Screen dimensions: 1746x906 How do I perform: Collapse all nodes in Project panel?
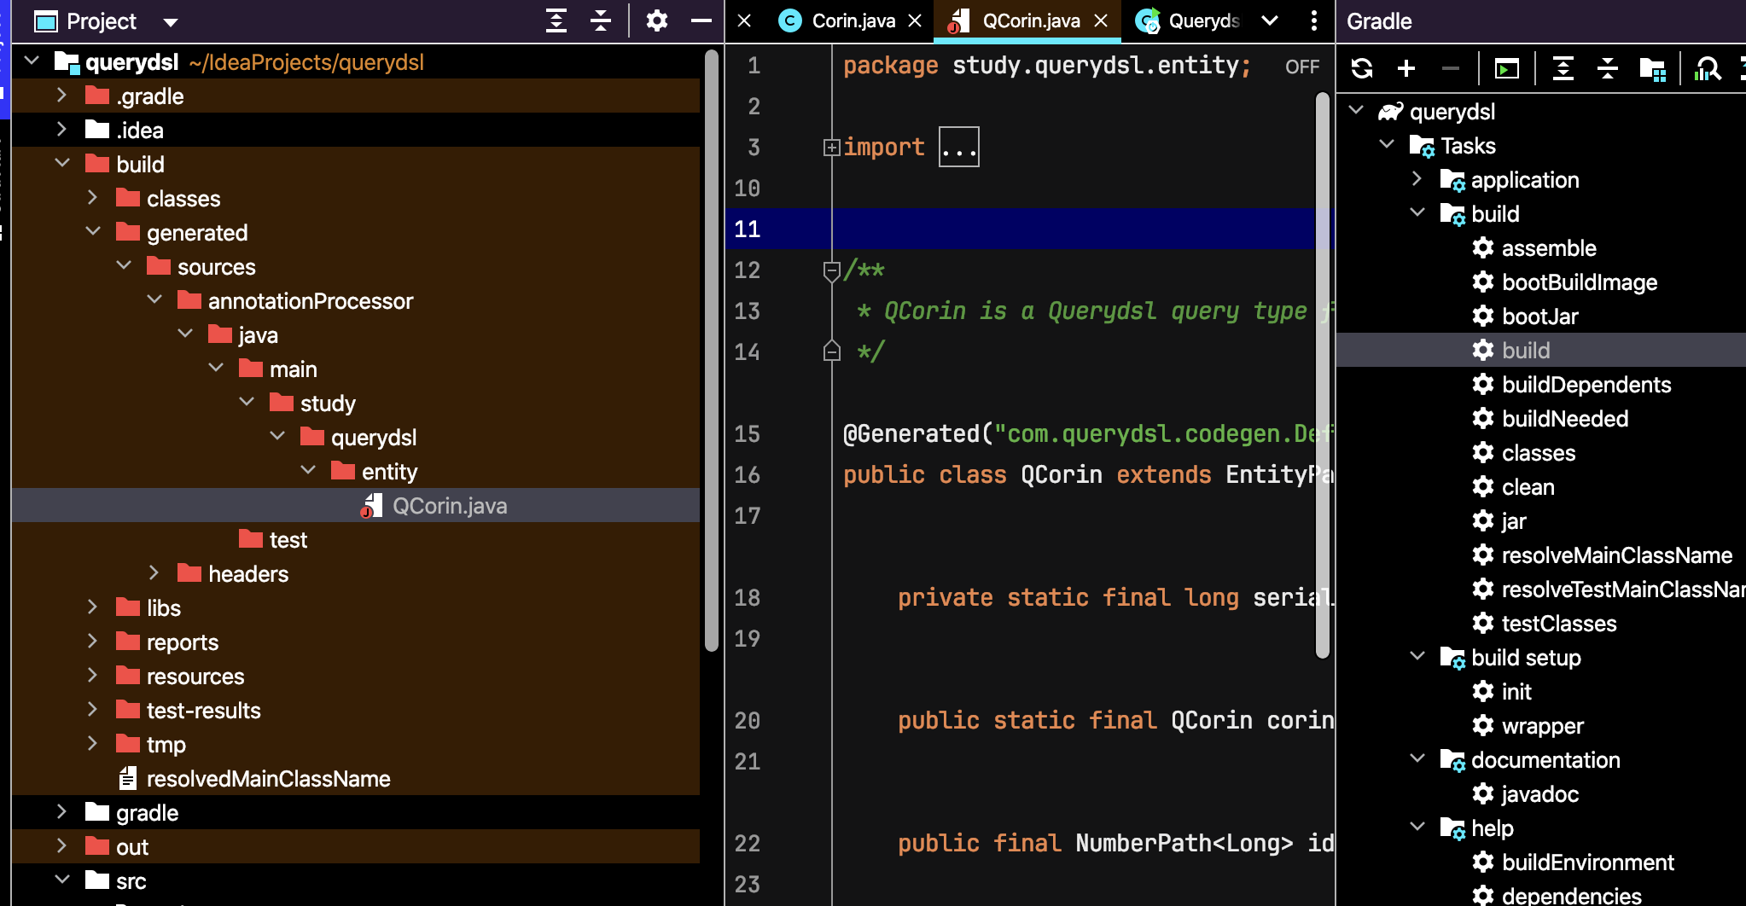pos(601,20)
